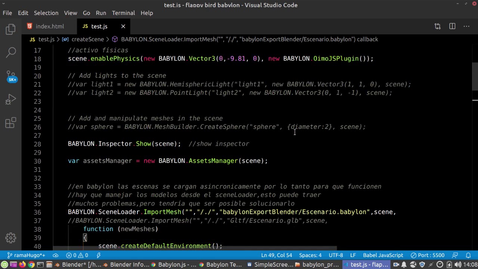
Task: Click the assetsManager variable on line 30
Action: pyautogui.click(x=108, y=161)
